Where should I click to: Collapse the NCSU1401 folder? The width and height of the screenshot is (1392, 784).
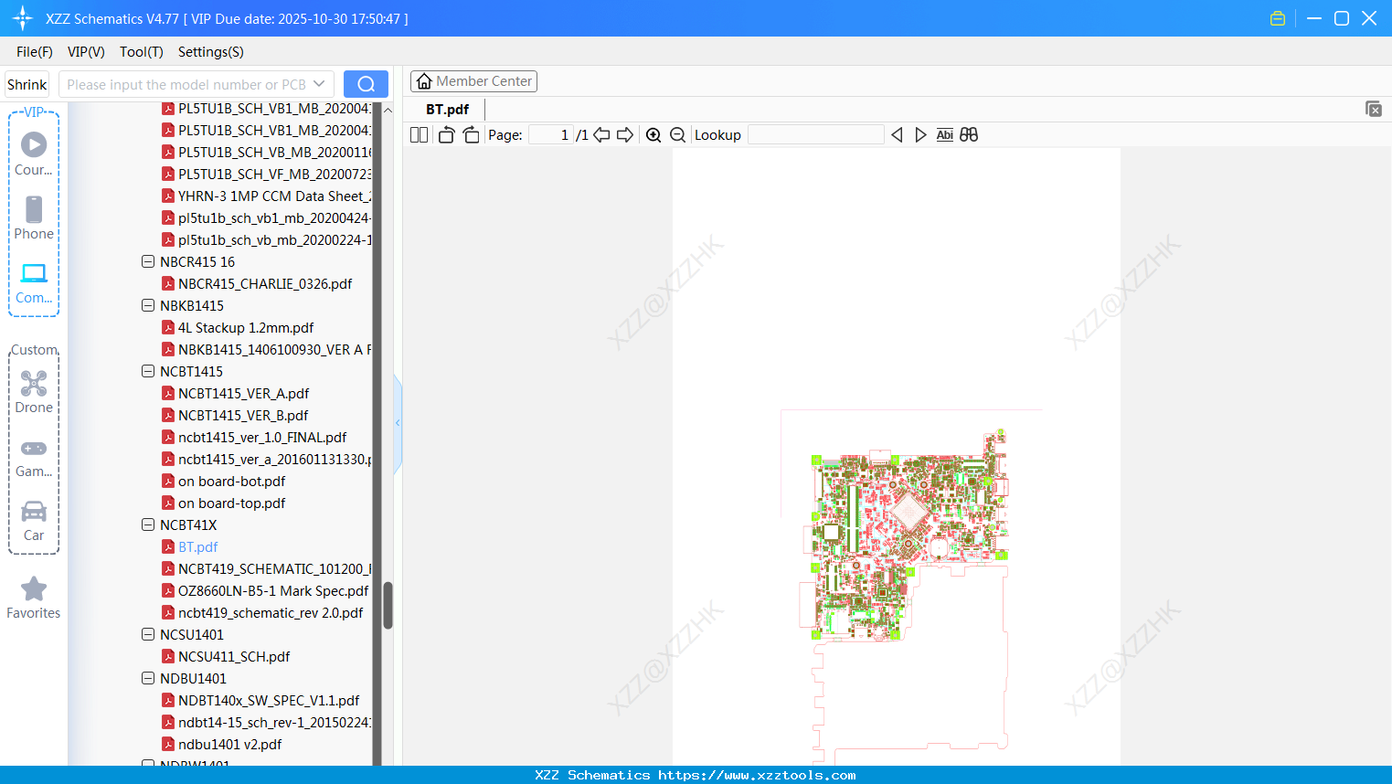[148, 634]
